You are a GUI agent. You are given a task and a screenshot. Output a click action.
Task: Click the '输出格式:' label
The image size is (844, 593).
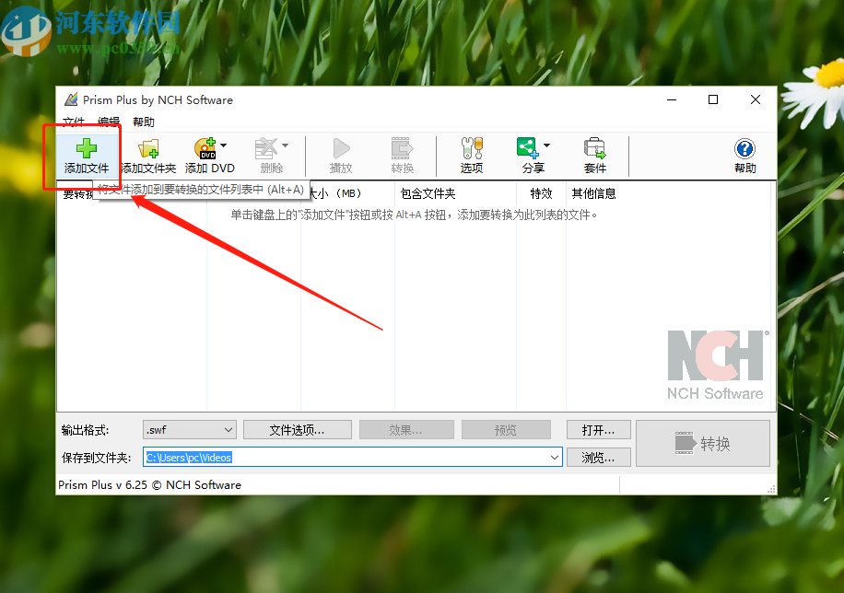pos(85,430)
